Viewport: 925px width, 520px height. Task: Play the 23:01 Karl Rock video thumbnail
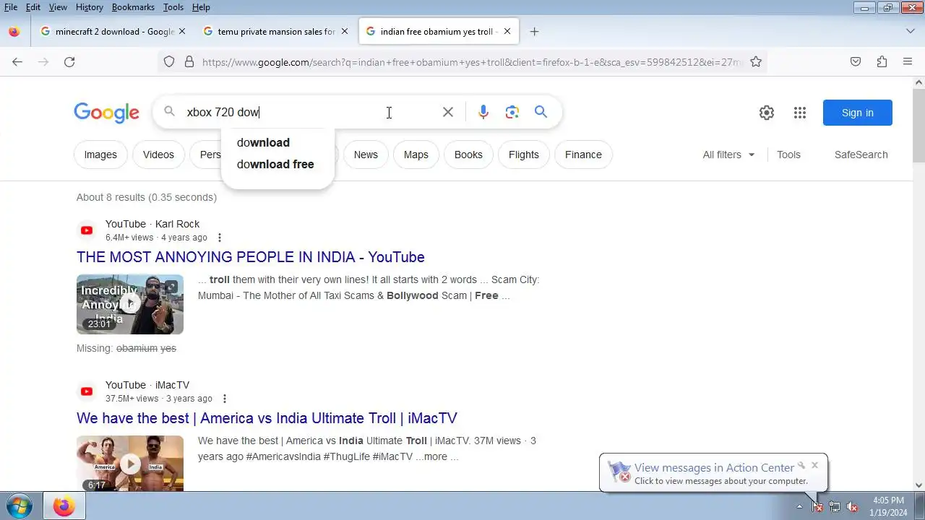pos(130,304)
